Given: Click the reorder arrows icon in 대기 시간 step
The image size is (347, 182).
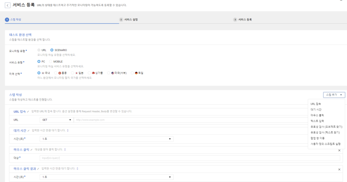Looking at the screenshot, I should (x=68, y=130).
